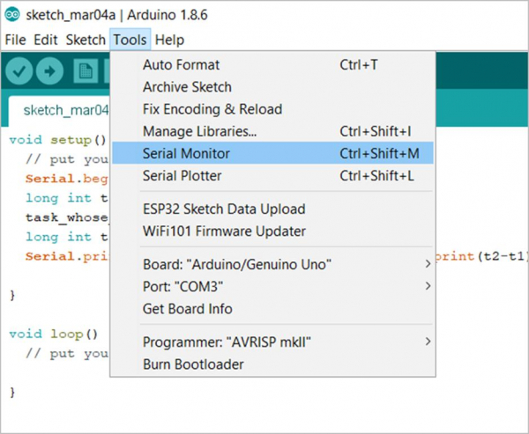Open the File menu
This screenshot has height=434, width=529.
16,40
